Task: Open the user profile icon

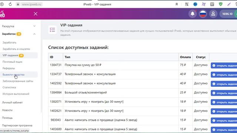Action: (213, 14)
